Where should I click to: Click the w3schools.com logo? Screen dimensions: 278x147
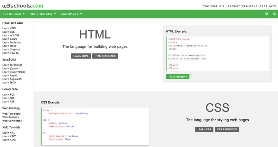(23, 6)
